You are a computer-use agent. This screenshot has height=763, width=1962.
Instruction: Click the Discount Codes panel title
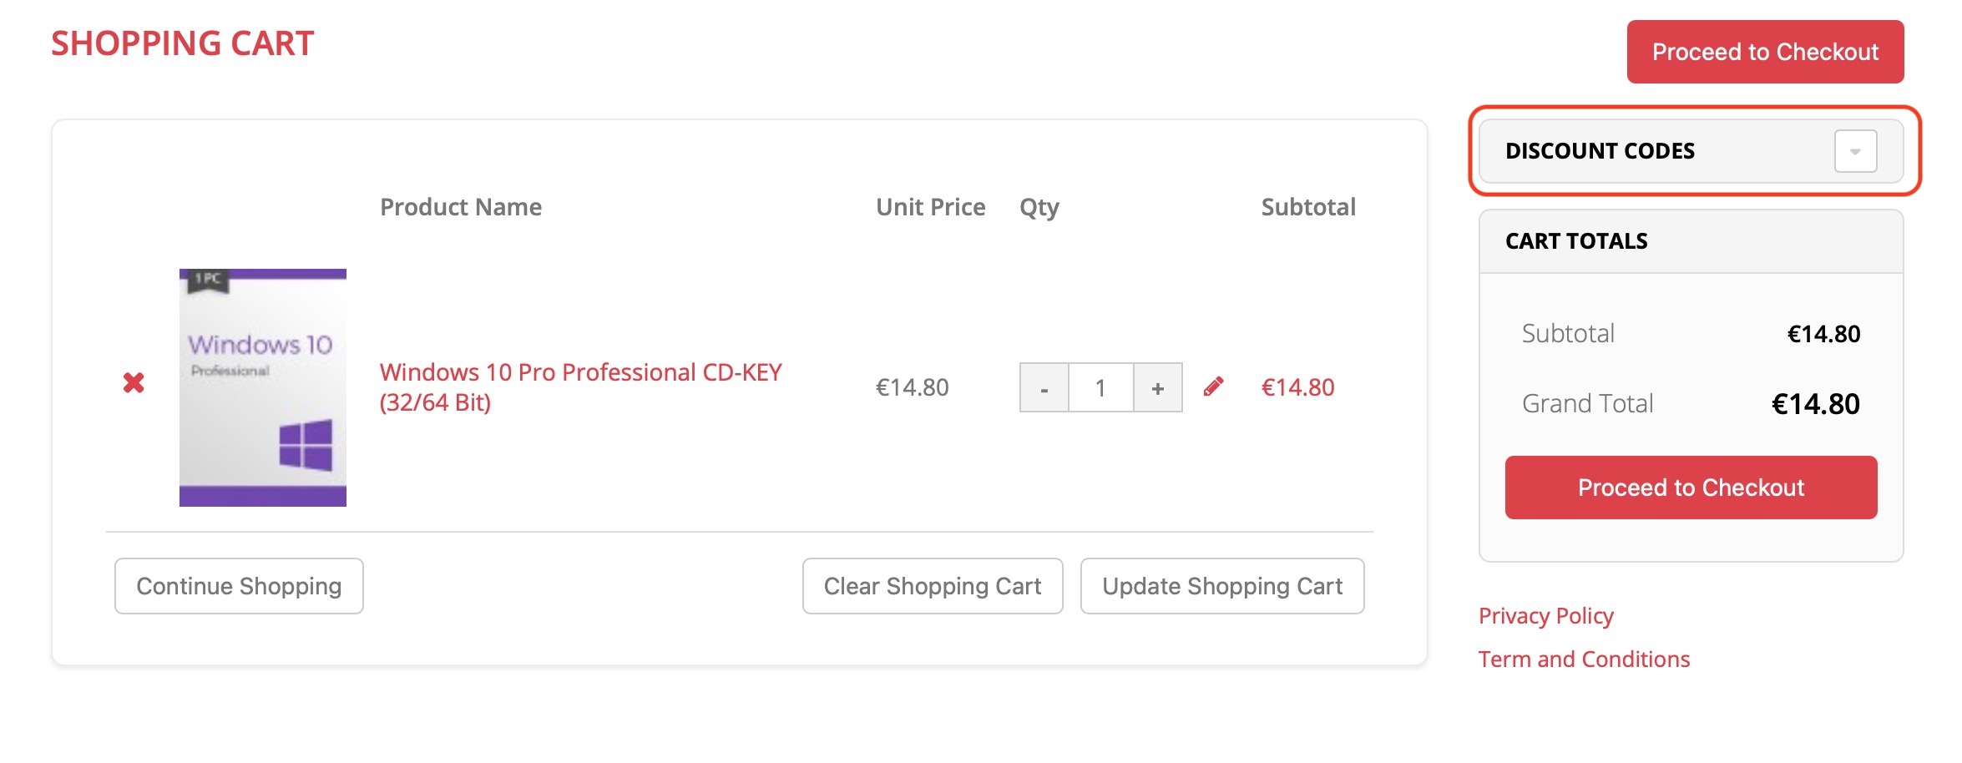(x=1600, y=151)
